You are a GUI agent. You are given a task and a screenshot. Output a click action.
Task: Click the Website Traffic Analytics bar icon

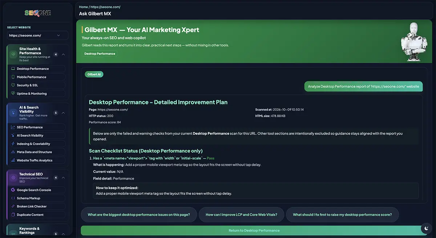click(13, 160)
